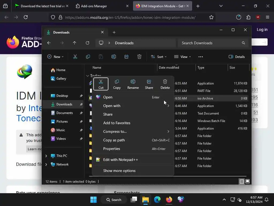
Task: Open Windows Start menu
Action: click(93, 200)
